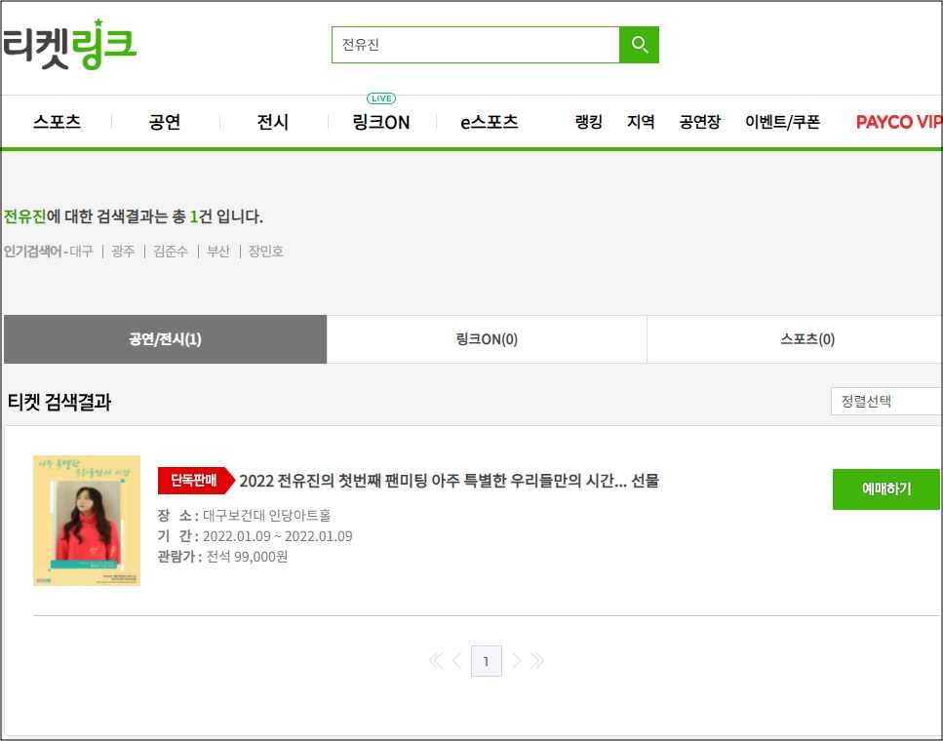Screen dimensions: 943x741
Task: Open the 정렬선택 sort dropdown
Action: pyautogui.click(x=885, y=401)
